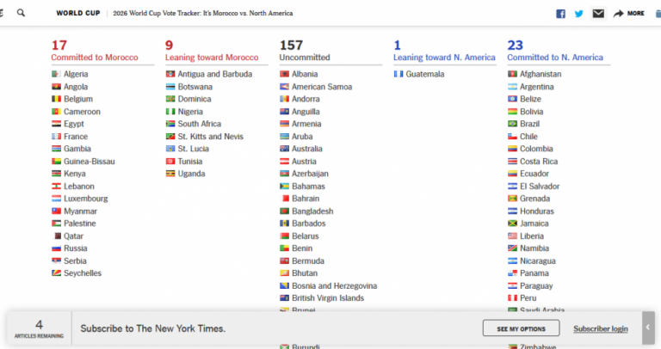Screen dimensions: 661x349
Task: Open the More share options arrow
Action: [x=628, y=14]
